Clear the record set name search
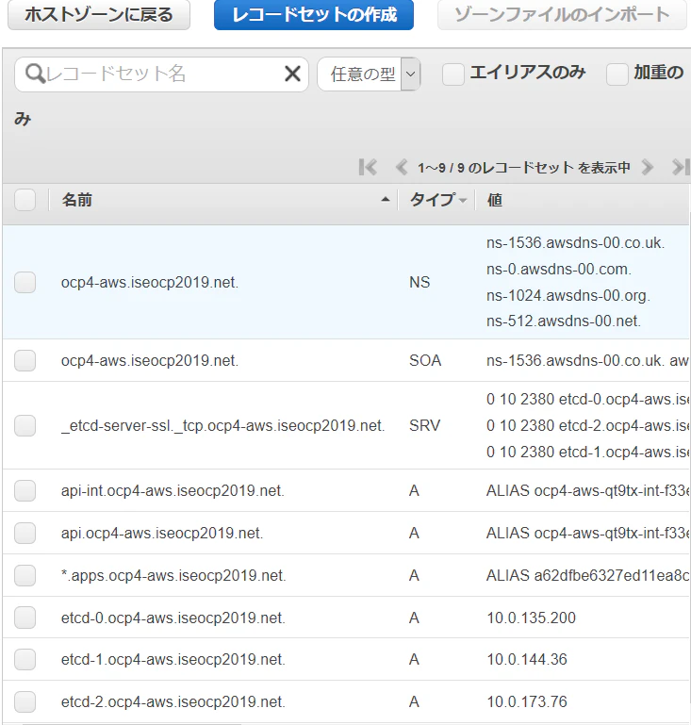Image resolution: width=691 pixels, height=725 pixels. tap(292, 74)
